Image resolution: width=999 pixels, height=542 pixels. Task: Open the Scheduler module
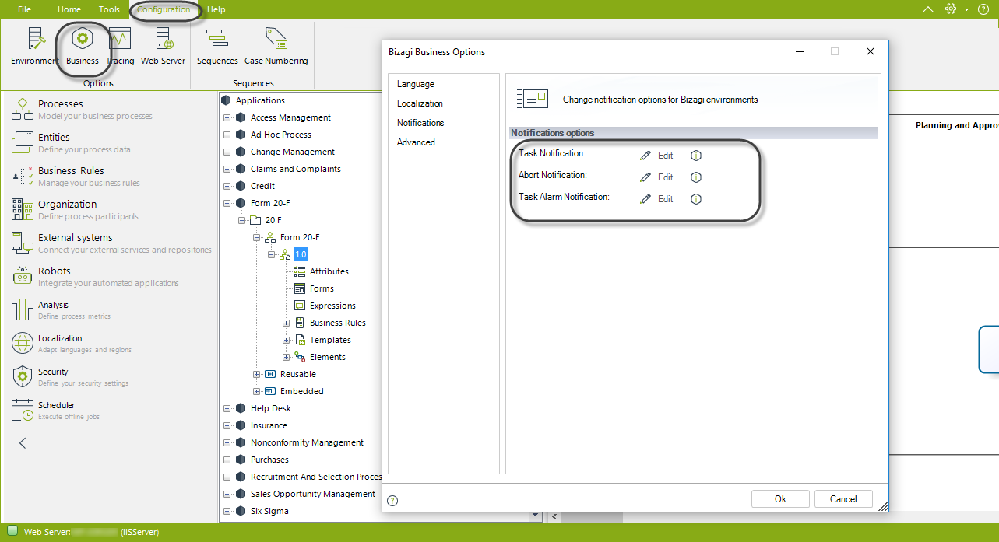click(111, 410)
